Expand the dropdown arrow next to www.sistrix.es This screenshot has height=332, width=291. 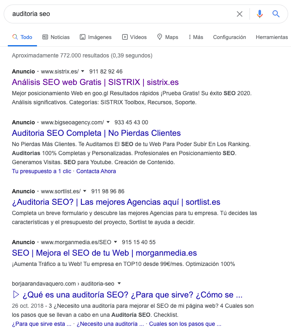[x=83, y=71]
